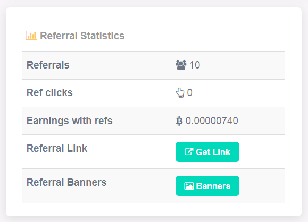
Task: Select the earnings amount 0.00000740
Action: 212,121
